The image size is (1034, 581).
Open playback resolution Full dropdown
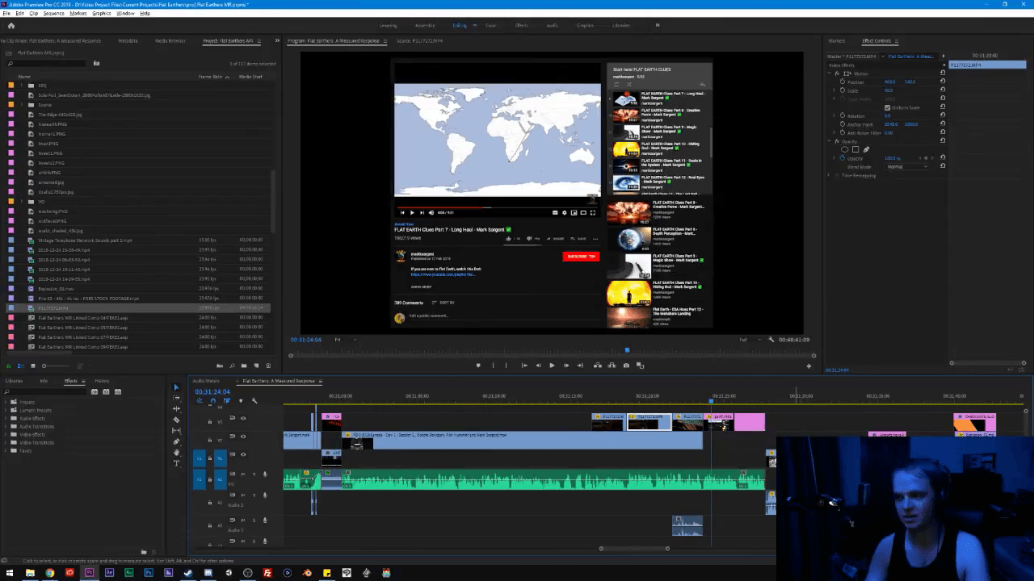[x=749, y=340]
